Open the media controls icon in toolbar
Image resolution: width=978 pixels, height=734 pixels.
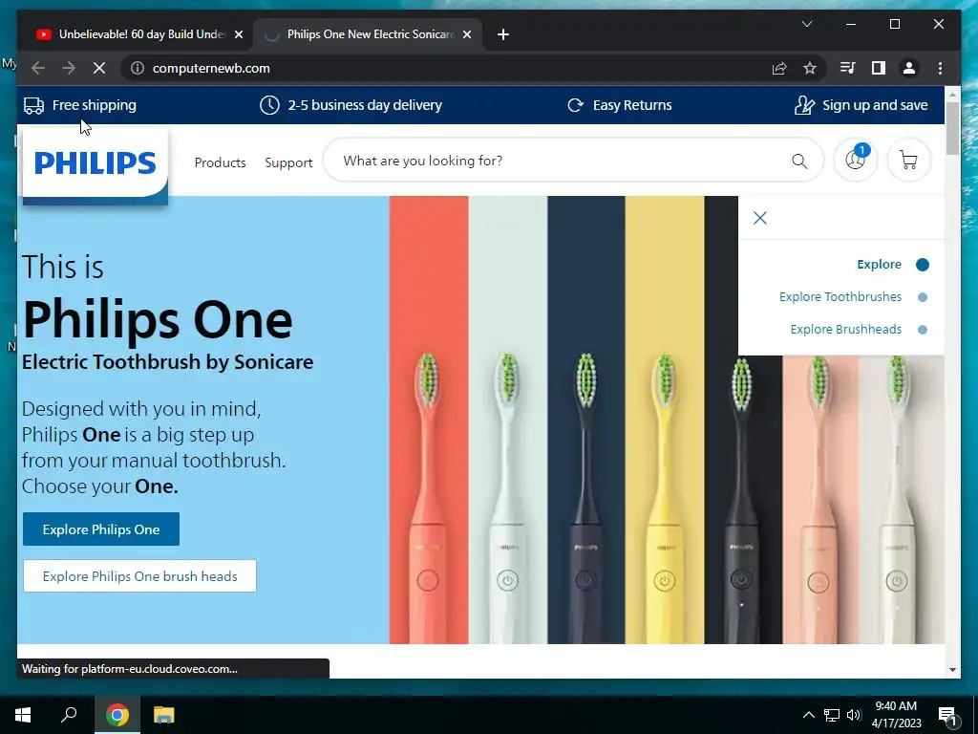pyautogui.click(x=848, y=68)
